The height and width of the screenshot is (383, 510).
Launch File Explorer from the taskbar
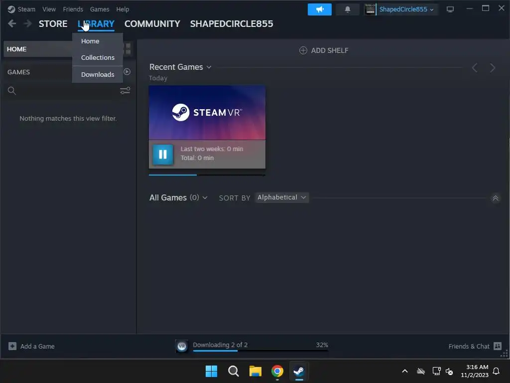point(255,371)
